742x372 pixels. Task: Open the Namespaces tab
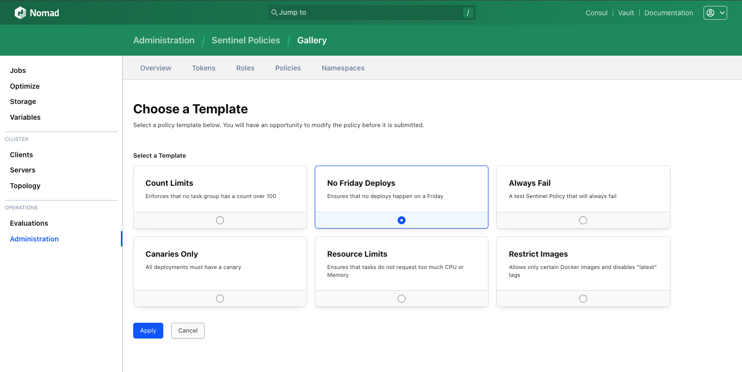[x=343, y=68]
